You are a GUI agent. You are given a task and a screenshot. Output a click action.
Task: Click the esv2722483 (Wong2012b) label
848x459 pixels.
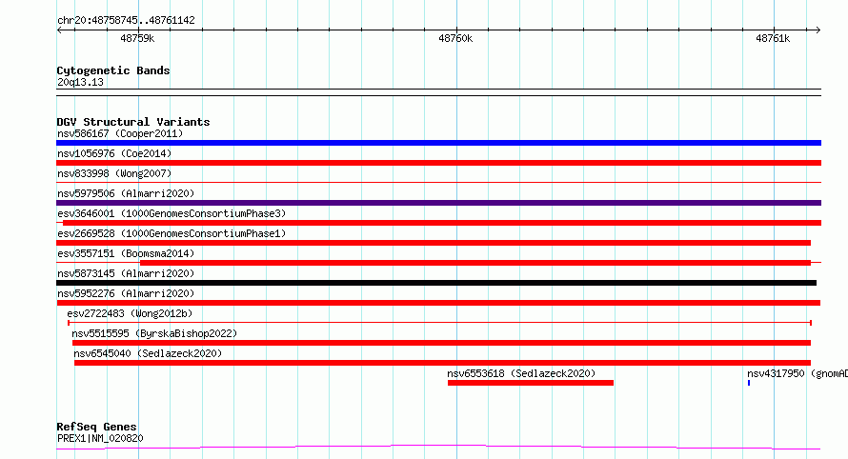pyautogui.click(x=130, y=313)
